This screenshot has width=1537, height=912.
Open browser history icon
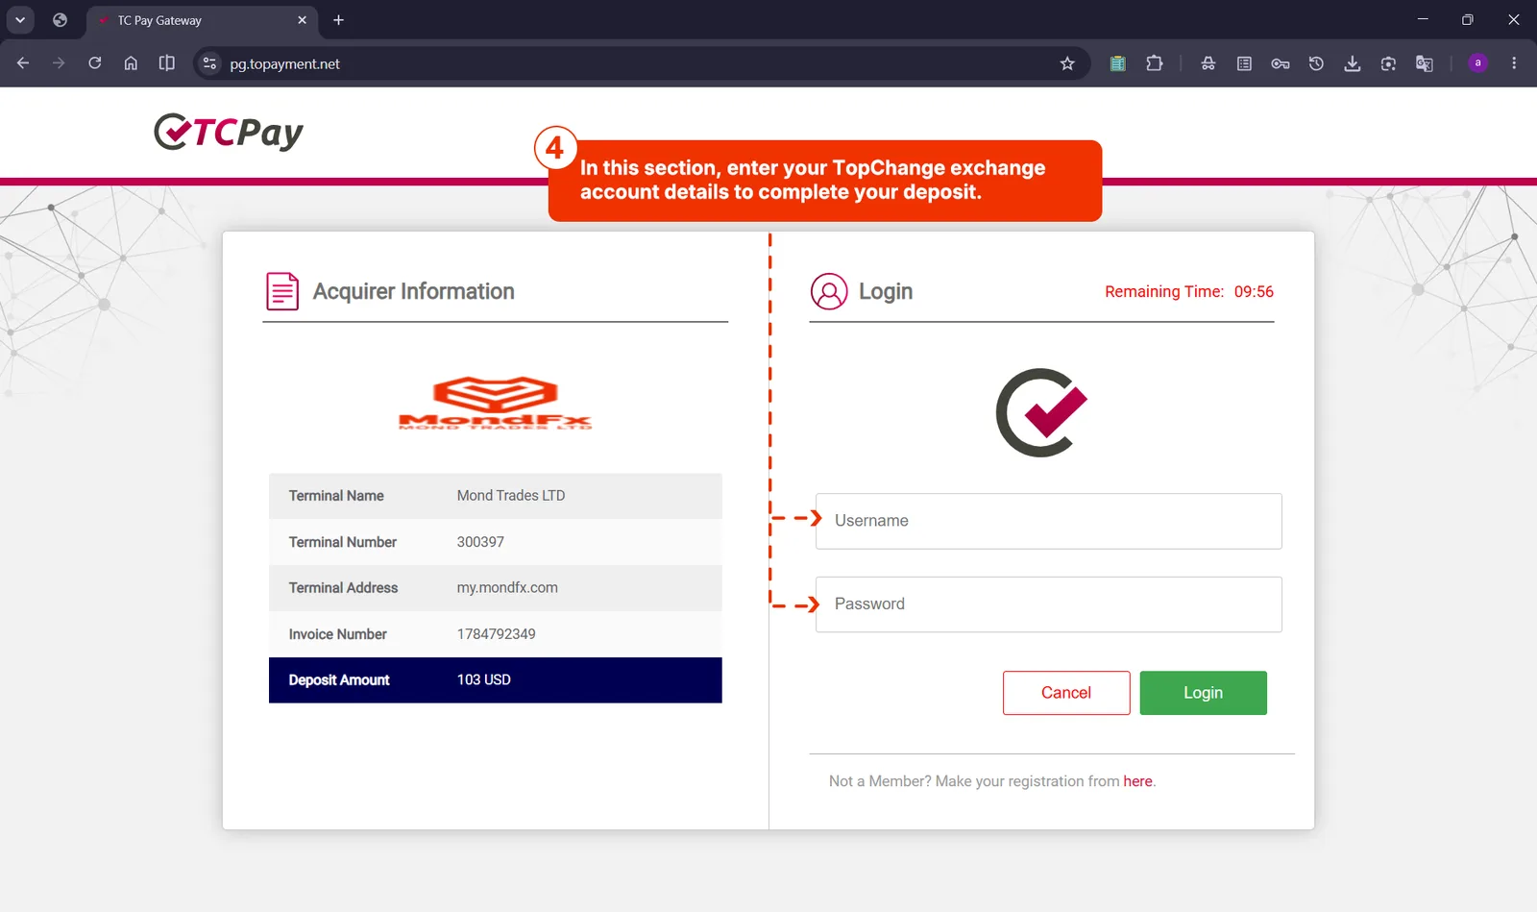(x=1316, y=63)
